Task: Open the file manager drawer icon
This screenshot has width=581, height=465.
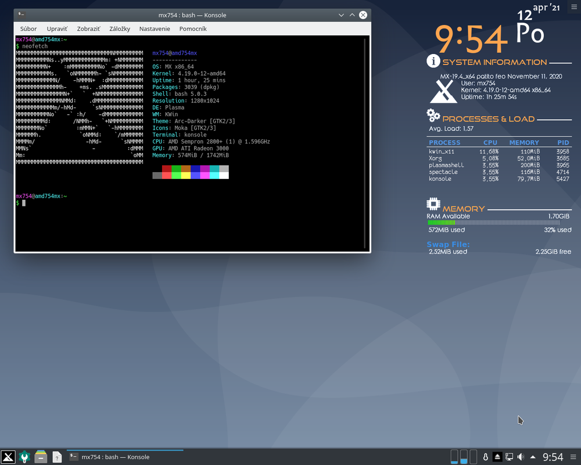Action: 41,457
